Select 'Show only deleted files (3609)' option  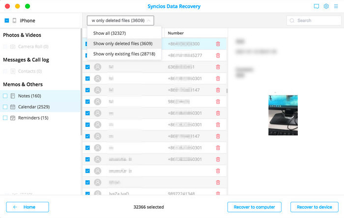[x=122, y=44]
